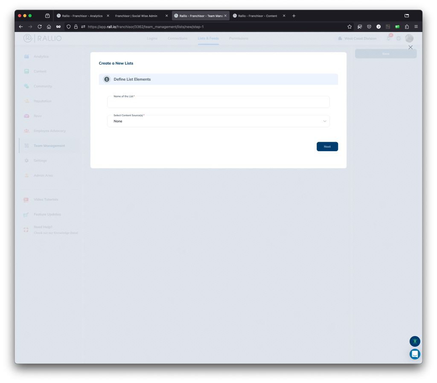
Task: Switch to Franchisor Social Wise Admin tab
Action: [137, 16]
